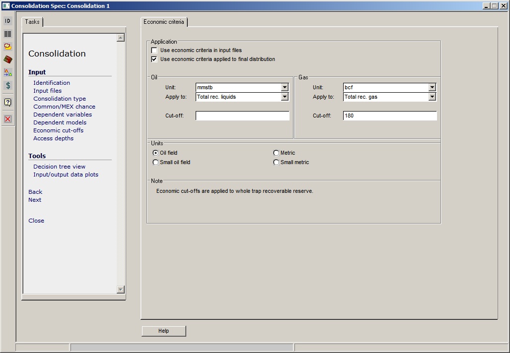The height and width of the screenshot is (353, 510).
Task: Open the Oil unit dropdown showing mmstb
Action: [285, 88]
